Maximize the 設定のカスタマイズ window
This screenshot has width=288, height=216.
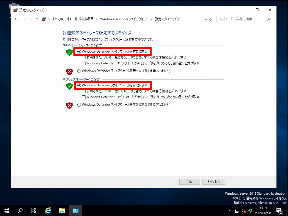point(257,10)
